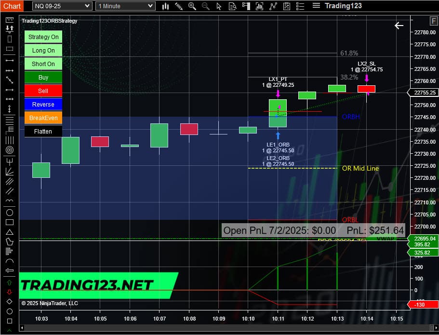Select the Cursor pointer tool
The height and width of the screenshot is (335, 439).
[x=219, y=6]
